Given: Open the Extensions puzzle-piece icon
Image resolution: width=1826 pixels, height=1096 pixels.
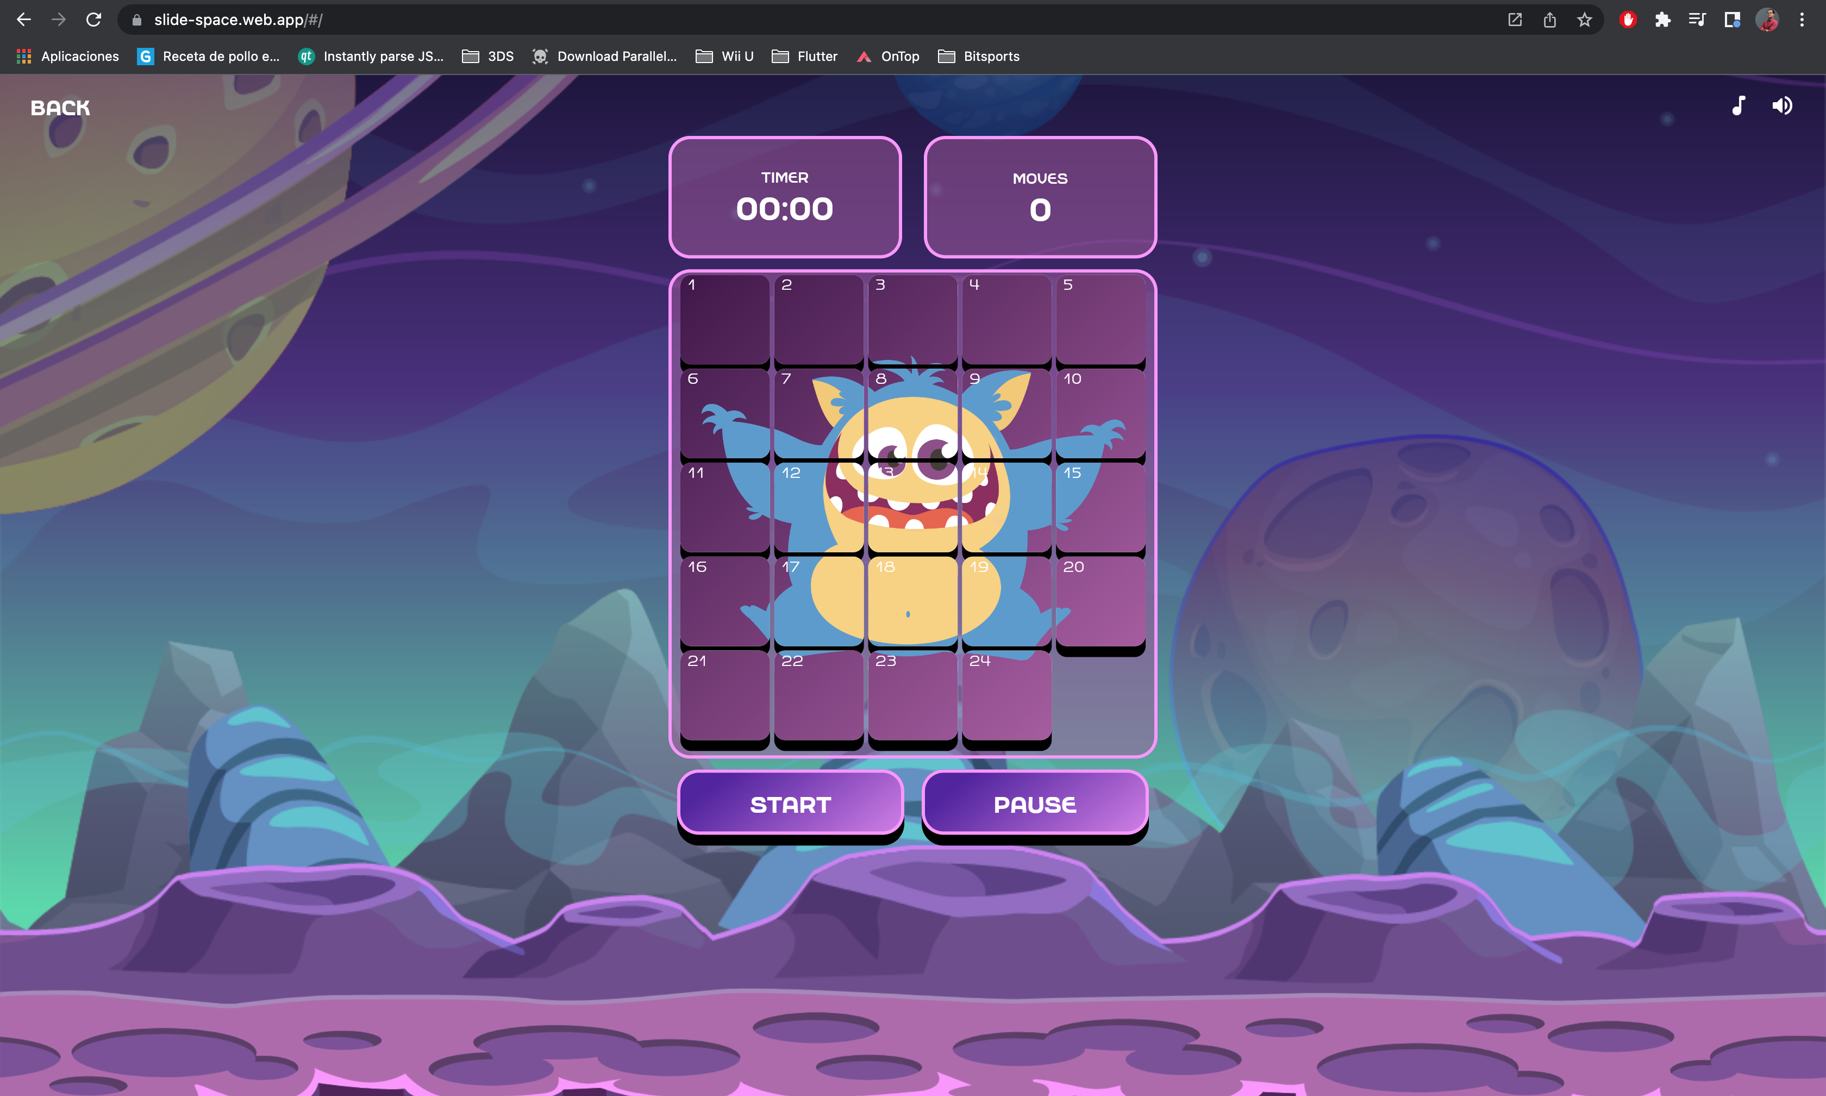Looking at the screenshot, I should pos(1662,20).
